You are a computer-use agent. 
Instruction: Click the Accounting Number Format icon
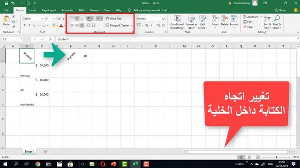coord(139,25)
